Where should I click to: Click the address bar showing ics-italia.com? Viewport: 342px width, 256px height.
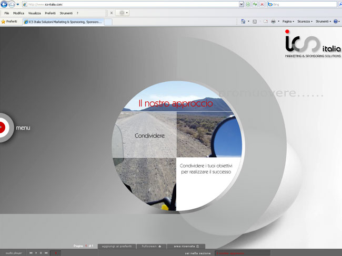pos(131,4)
